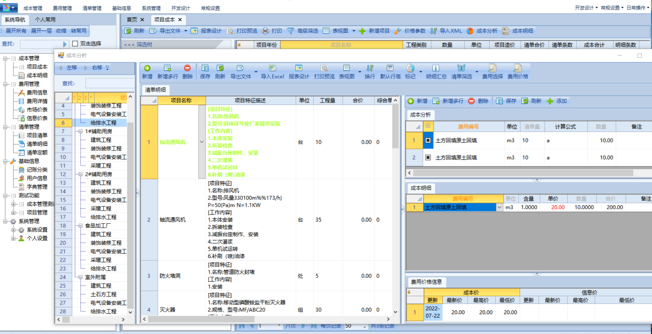Click the 保存 save icon in main toolbar

(x=205, y=68)
